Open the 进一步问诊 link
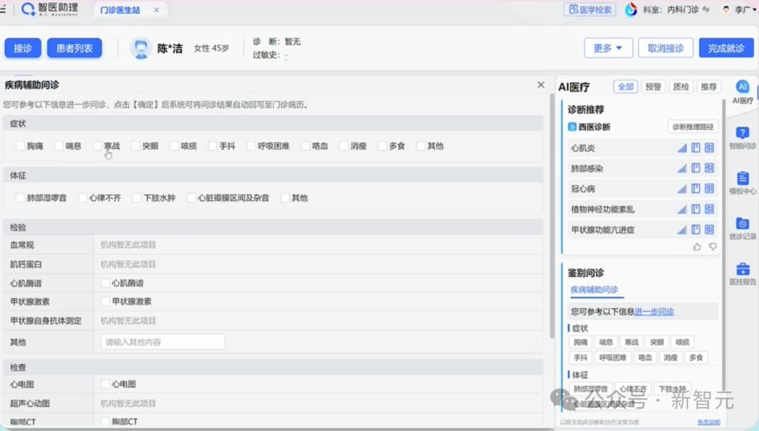The width and height of the screenshot is (759, 431). coord(654,311)
